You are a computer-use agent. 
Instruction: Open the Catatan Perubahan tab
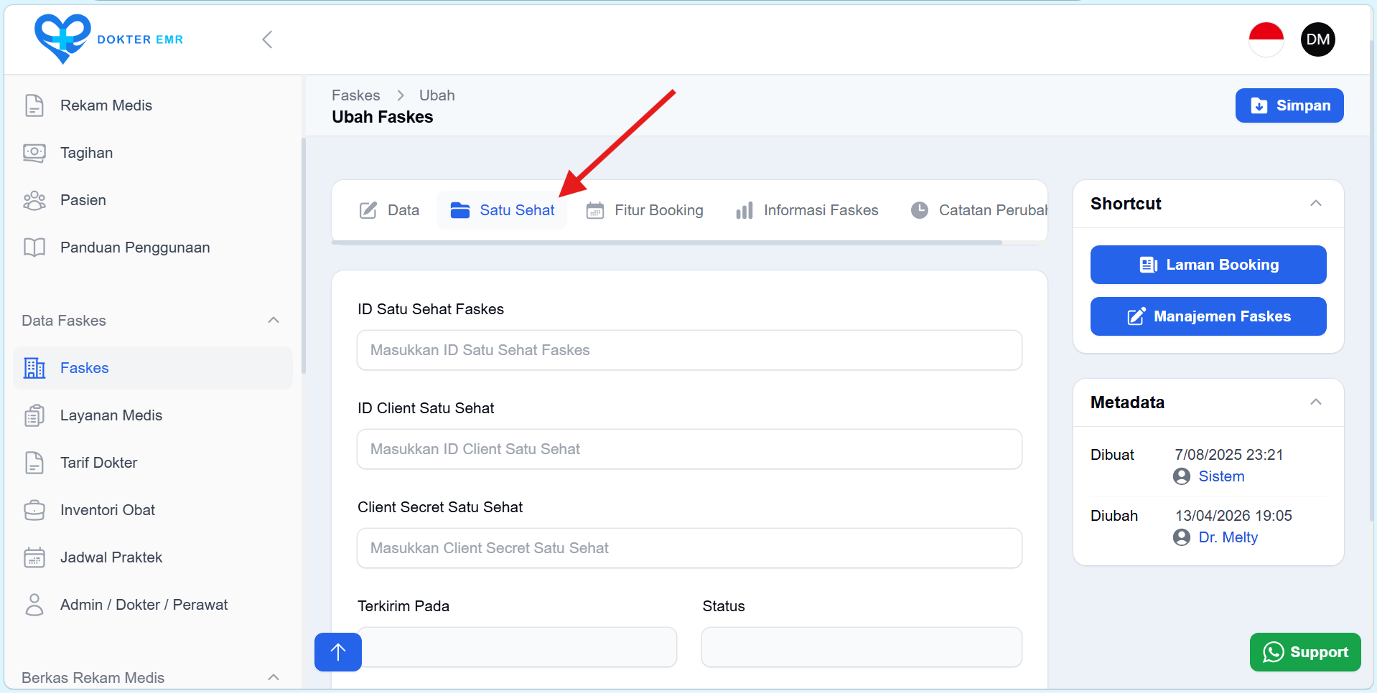point(979,210)
